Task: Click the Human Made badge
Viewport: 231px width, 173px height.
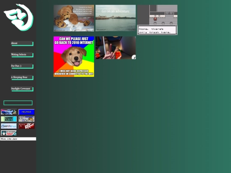Action: (x=9, y=119)
